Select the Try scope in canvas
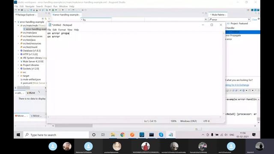 point(96,20)
